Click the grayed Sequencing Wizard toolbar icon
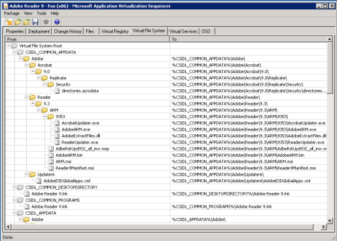Screen dimensions: 337x241 pos(46,22)
